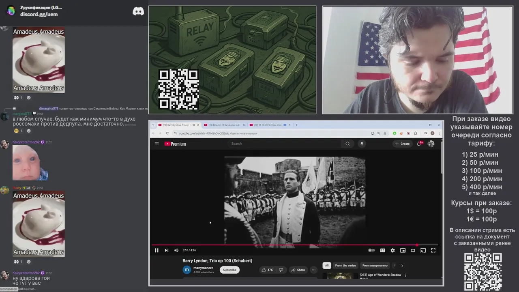The width and height of the screenshot is (519, 292).
Task: Open manymanero channel avatar
Action: (187, 270)
